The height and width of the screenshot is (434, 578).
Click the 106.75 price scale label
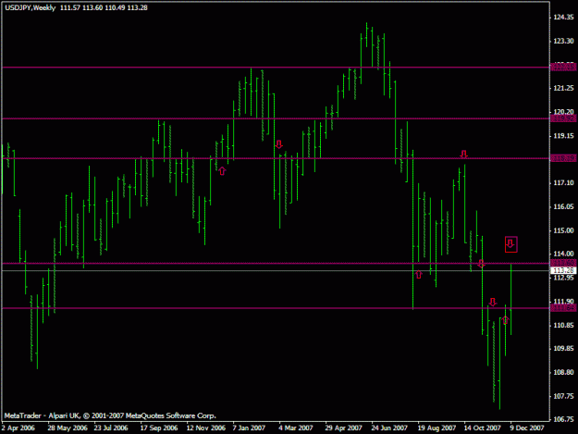[563, 419]
